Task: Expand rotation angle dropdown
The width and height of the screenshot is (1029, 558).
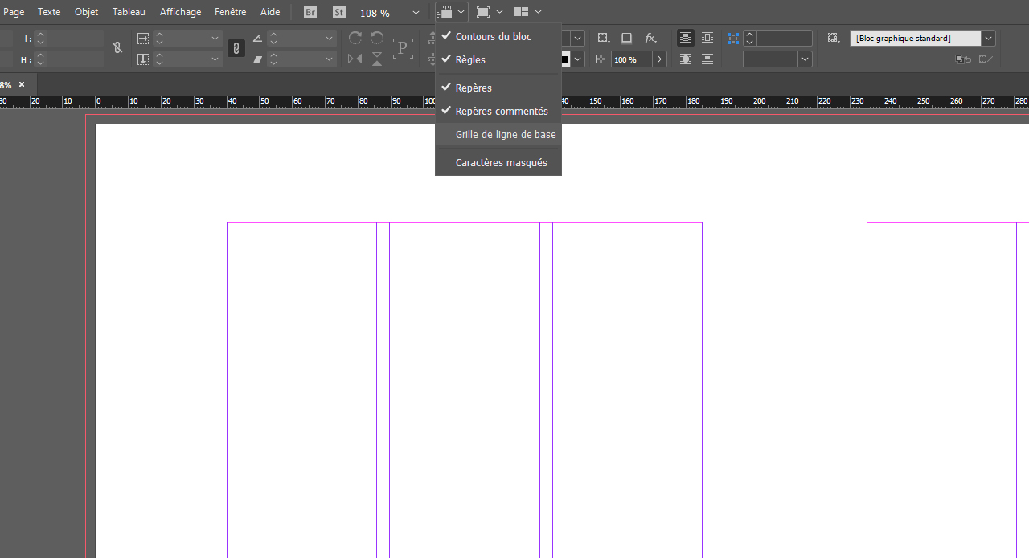Action: [330, 38]
